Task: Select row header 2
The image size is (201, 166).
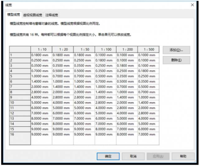Action: pos(20,60)
